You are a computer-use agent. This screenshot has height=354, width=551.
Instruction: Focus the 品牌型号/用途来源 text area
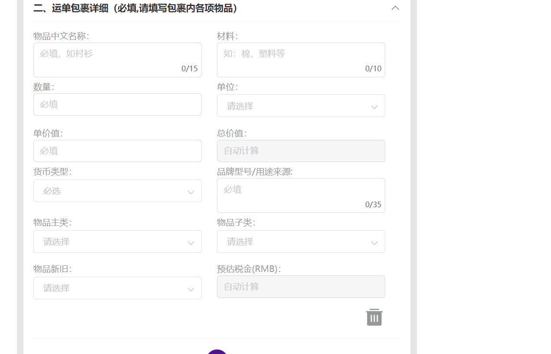301,195
